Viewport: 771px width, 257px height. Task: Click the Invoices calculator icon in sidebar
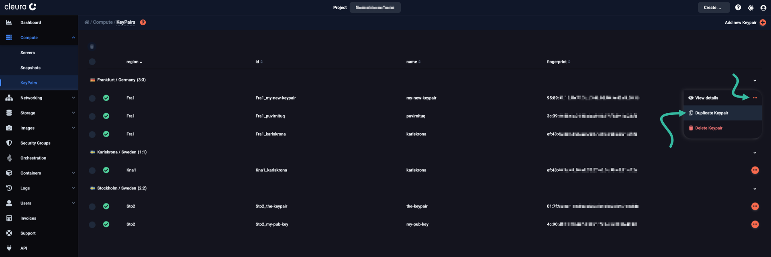pyautogui.click(x=9, y=218)
